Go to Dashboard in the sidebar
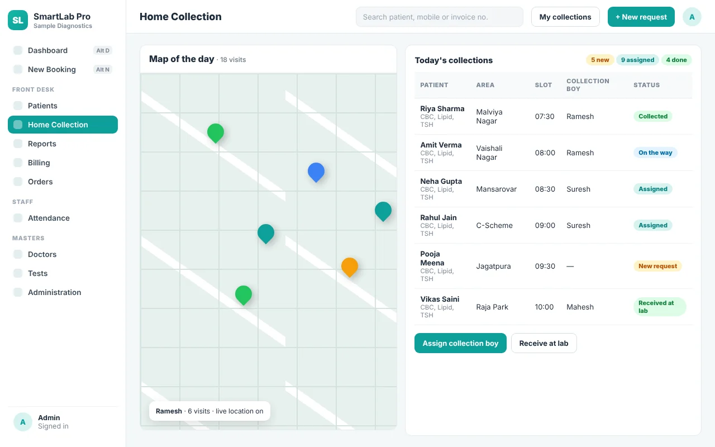This screenshot has width=715, height=447. (x=63, y=50)
